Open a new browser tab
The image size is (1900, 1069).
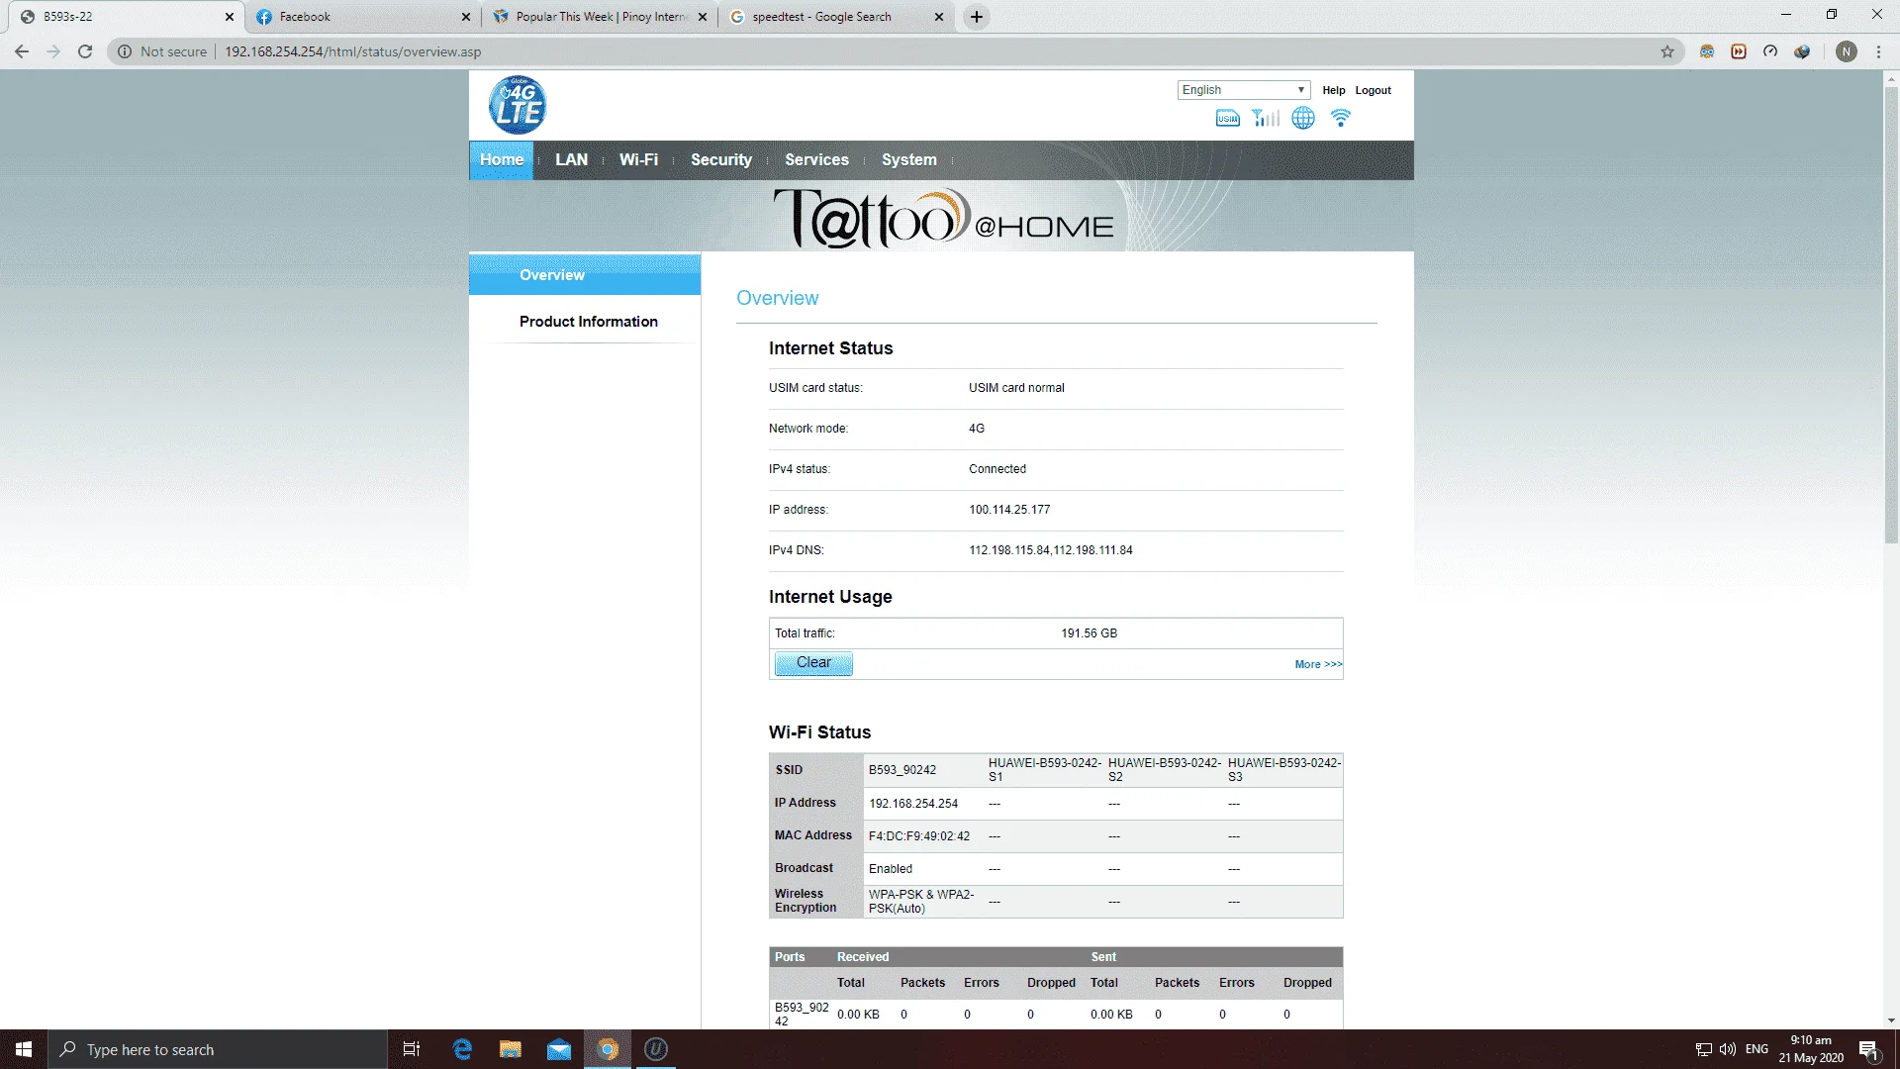(977, 17)
